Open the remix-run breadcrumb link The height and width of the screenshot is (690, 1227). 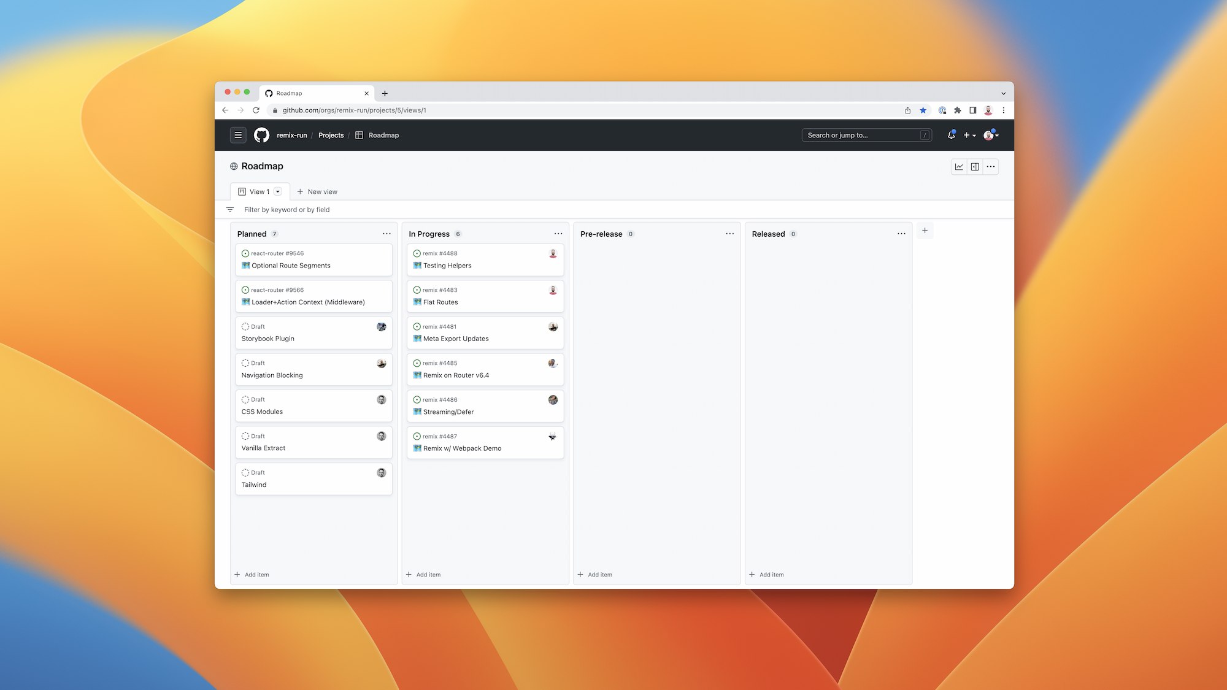pos(291,135)
